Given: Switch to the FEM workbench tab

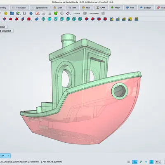Looking at the screenshot, I should (87, 7).
